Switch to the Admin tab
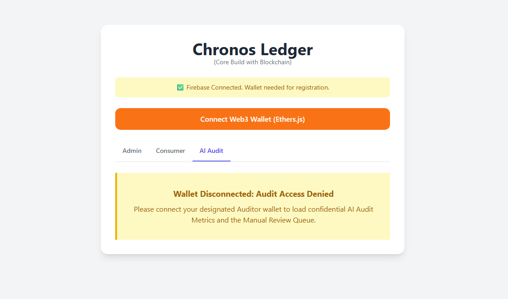Screen dimensions: 508x299 pos(132,151)
